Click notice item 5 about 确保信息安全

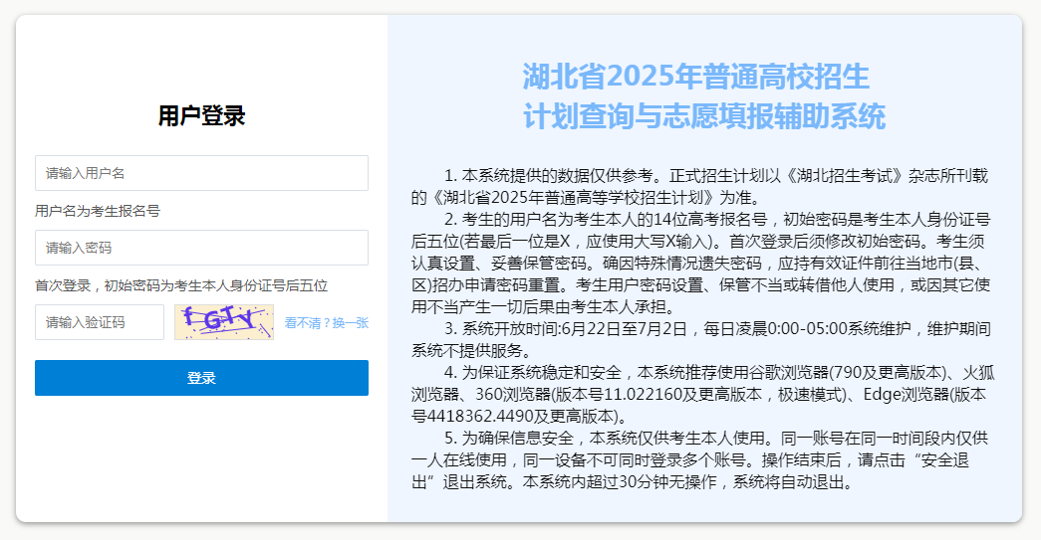click(700, 459)
